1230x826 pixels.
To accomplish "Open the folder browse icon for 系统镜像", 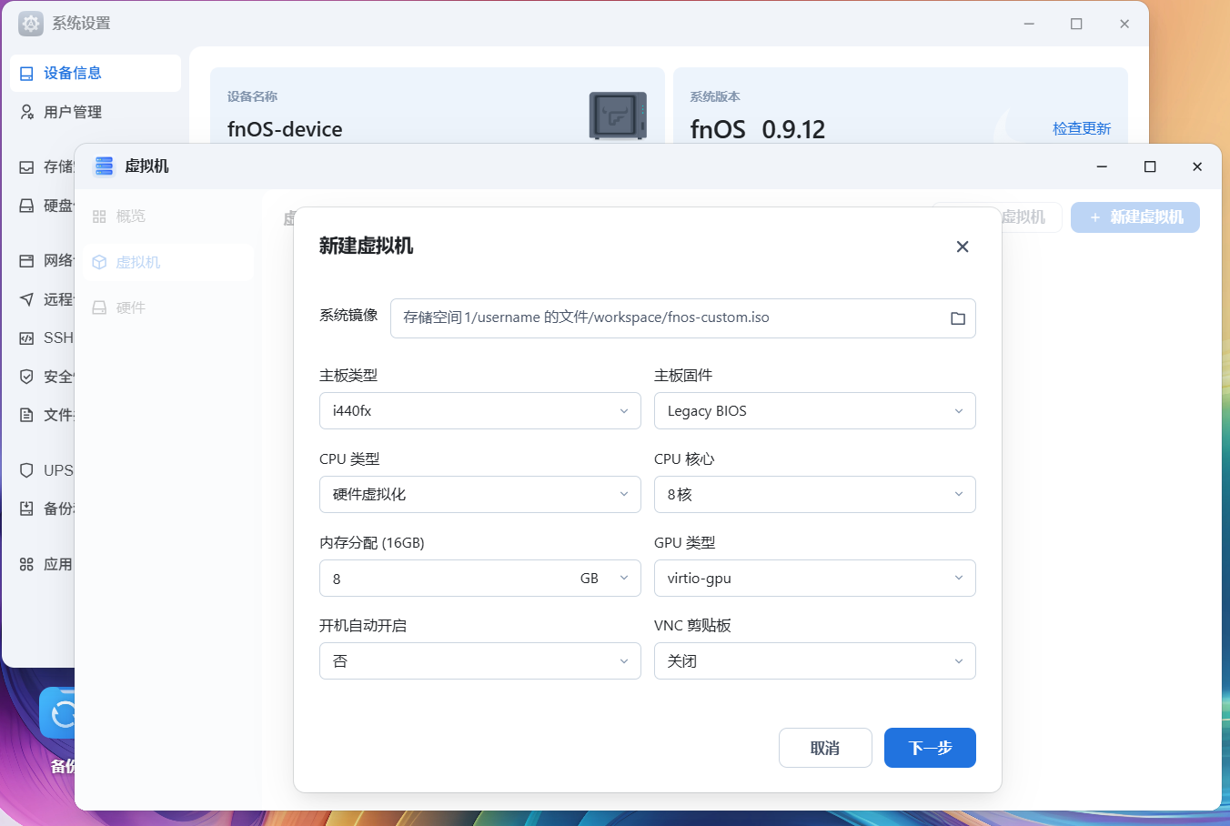I will point(958,318).
